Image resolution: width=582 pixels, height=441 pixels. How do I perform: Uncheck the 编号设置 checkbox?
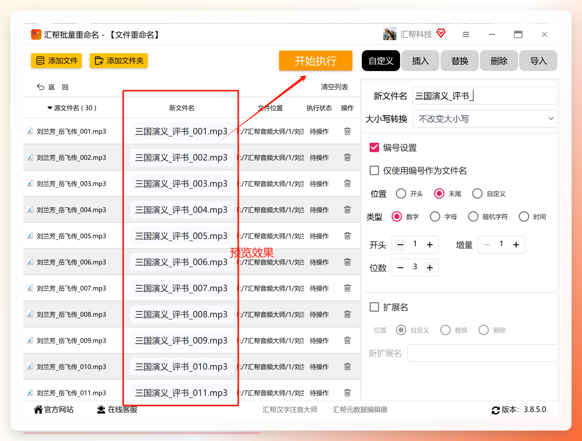(x=374, y=147)
